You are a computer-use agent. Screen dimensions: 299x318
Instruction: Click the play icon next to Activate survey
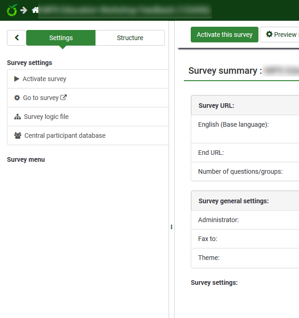tap(17, 79)
